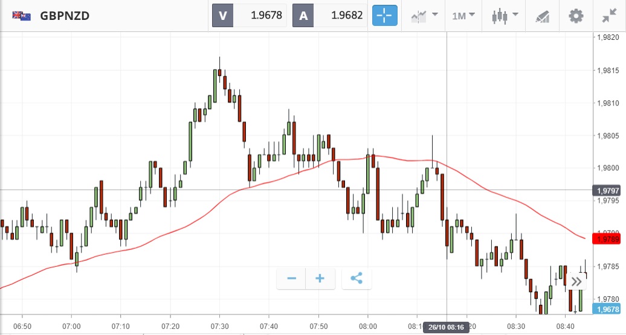Viewport: 626px width, 335px height.
Task: Expand the candlestick chart type dropdown
Action: tap(505, 16)
